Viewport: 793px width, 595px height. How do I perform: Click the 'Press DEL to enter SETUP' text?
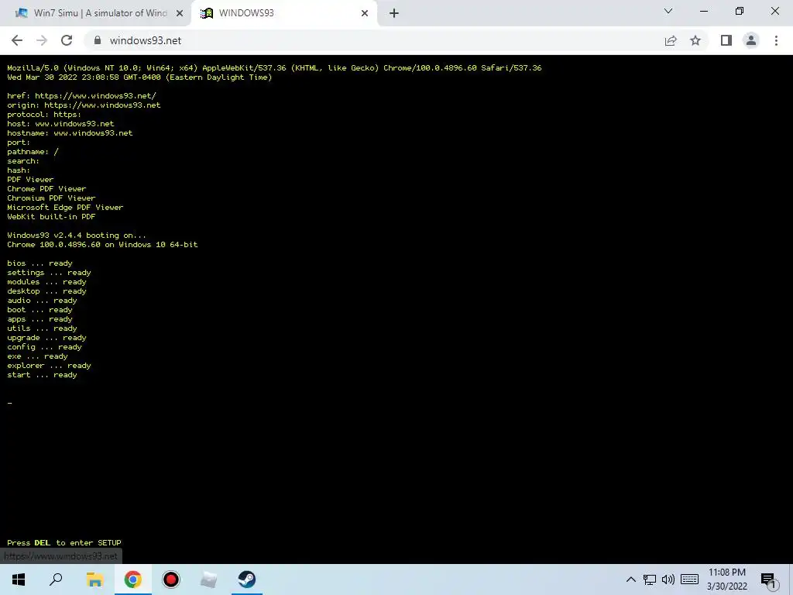pos(64,543)
